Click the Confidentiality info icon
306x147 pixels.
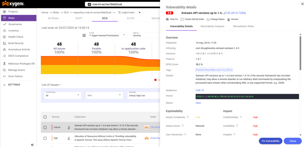tap(241, 117)
